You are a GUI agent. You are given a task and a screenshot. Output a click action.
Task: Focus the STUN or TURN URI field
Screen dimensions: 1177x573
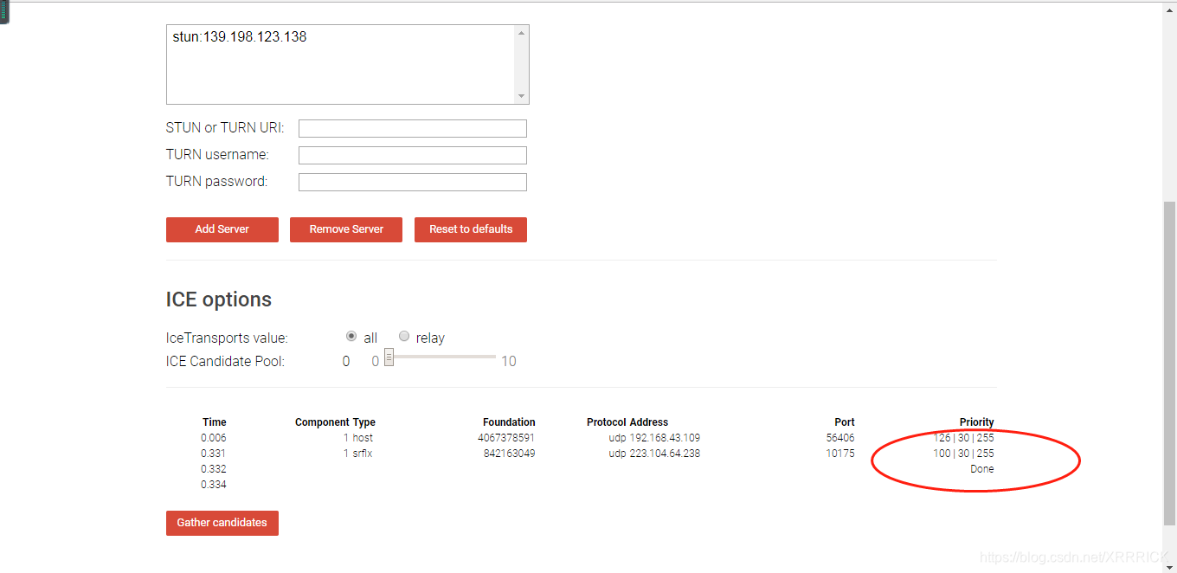413,128
